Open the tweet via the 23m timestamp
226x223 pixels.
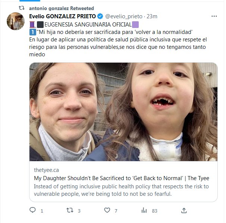[x=152, y=16]
